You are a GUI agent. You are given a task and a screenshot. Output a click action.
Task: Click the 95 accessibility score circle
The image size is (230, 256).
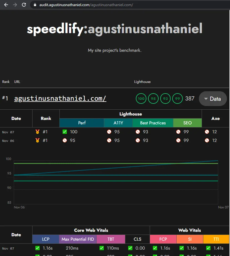click(153, 99)
